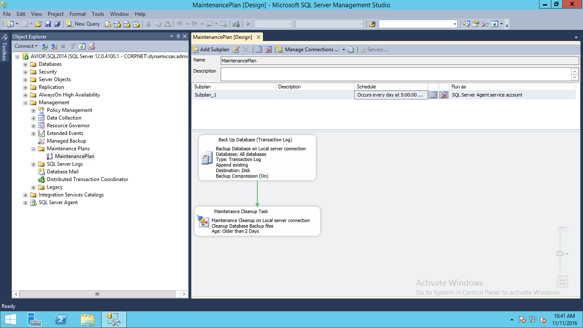Open the Connect dropdown in Object Explorer

(26, 46)
